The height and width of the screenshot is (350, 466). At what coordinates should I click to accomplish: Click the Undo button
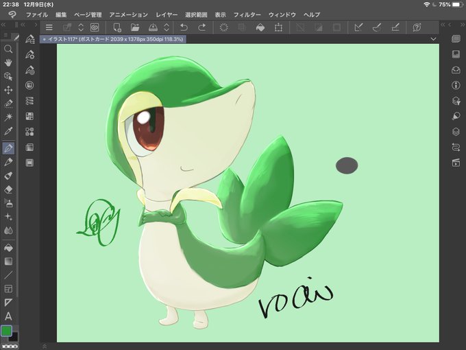coord(184,27)
